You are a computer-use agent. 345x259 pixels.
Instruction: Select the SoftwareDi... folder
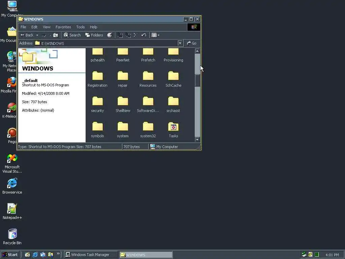point(148,105)
